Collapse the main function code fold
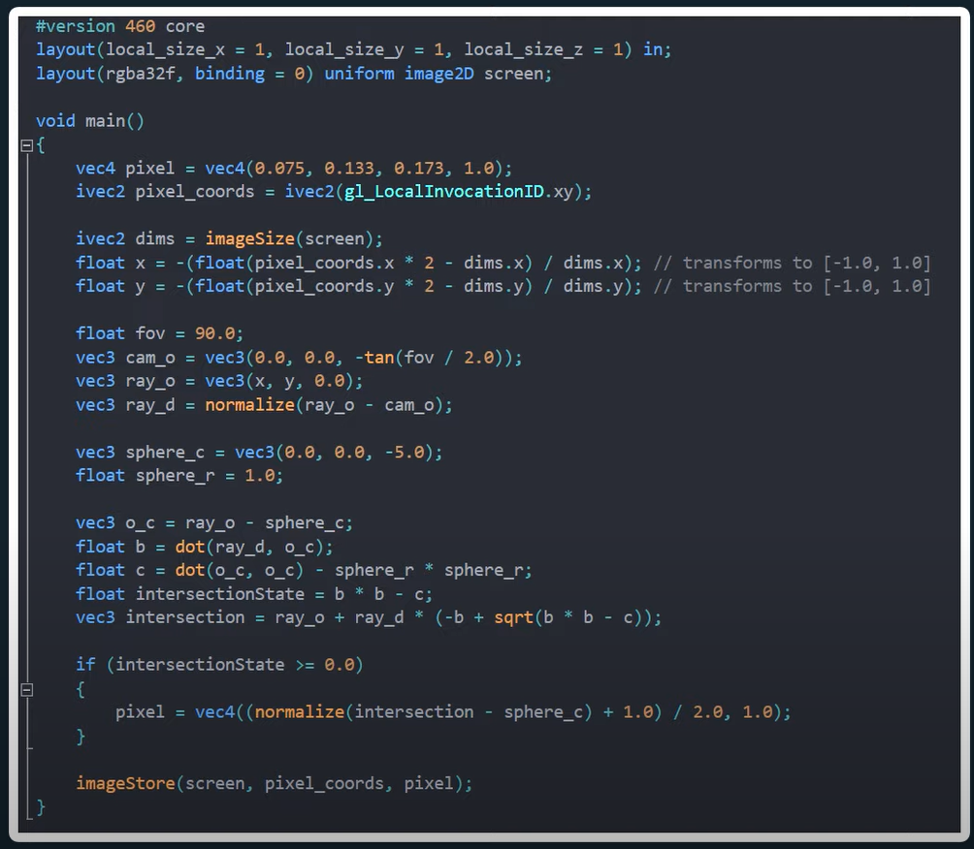The height and width of the screenshot is (849, 974). 27,144
